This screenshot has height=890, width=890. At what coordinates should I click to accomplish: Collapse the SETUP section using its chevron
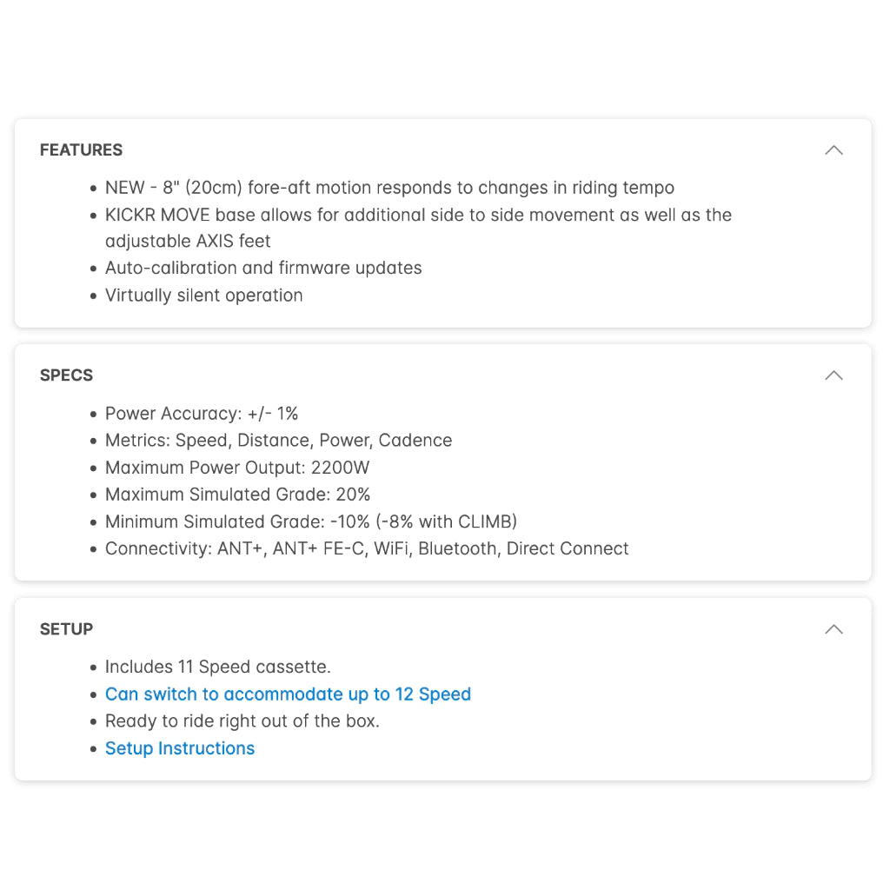pyautogui.click(x=833, y=629)
